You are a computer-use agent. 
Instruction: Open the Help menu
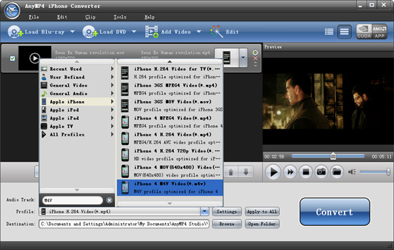[150, 17]
